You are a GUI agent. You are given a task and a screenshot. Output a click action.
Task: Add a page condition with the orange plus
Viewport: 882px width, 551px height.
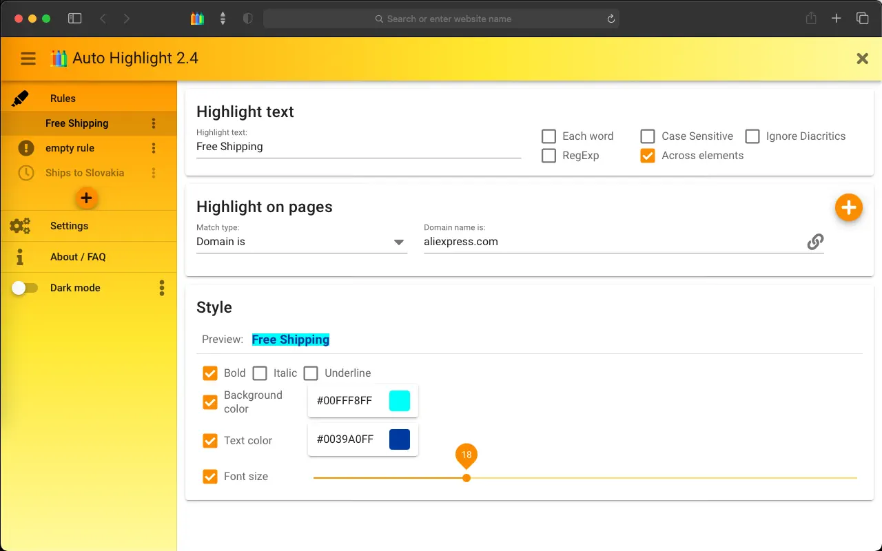coord(848,207)
